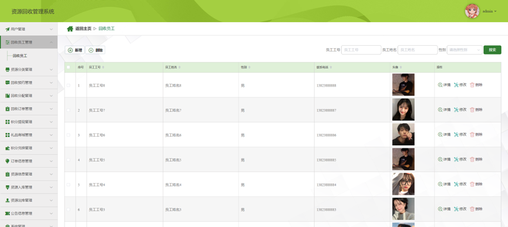Click the 资源入库管理 icon

click(x=8, y=187)
